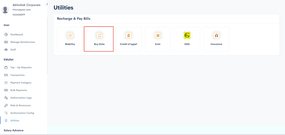Click the Utilities lightbulb icon

coord(6,121)
